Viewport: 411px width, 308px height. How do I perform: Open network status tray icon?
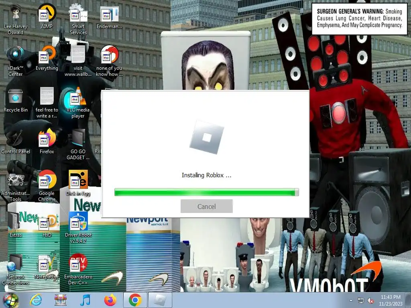[361, 300]
